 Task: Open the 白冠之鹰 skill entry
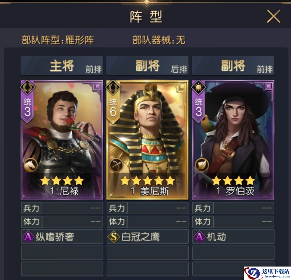pos(148,236)
